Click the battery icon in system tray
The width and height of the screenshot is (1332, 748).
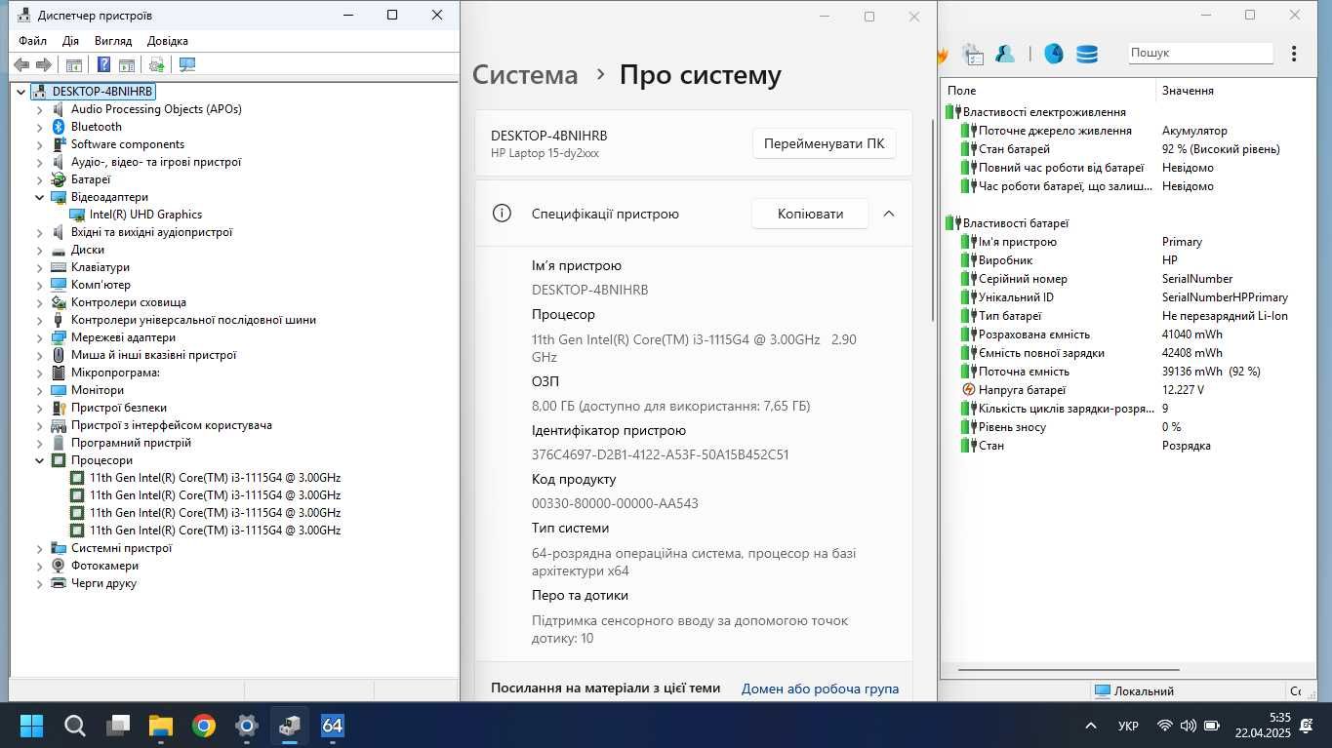tap(1212, 726)
